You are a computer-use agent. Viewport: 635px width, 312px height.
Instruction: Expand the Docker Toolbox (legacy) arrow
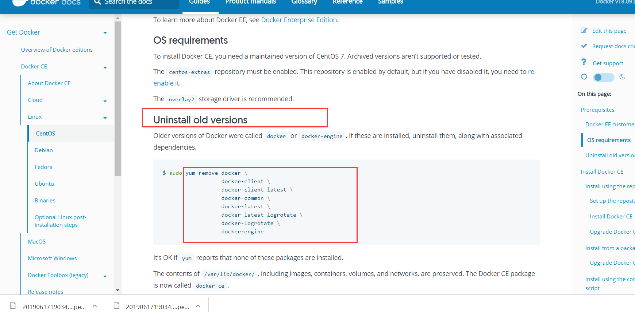point(105,276)
